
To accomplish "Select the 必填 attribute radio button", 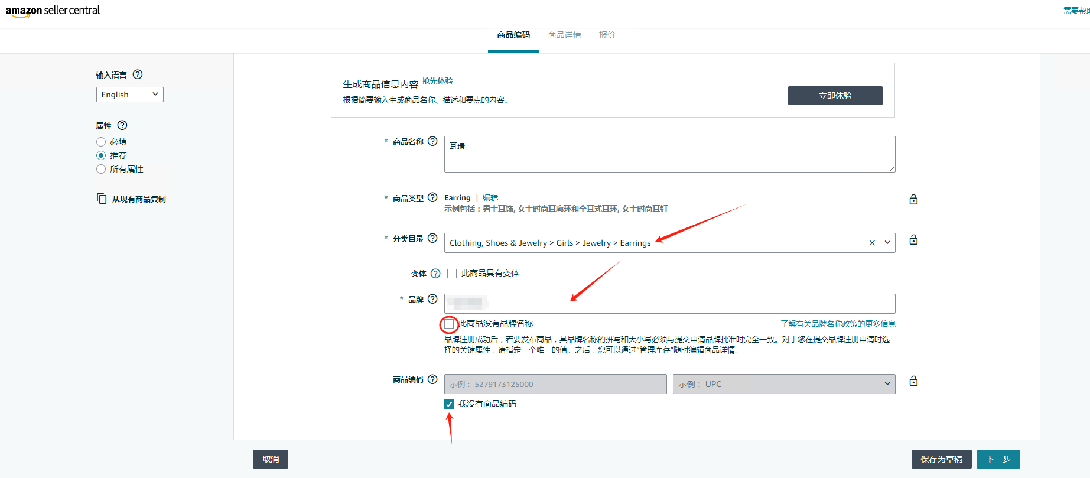I will (x=101, y=142).
